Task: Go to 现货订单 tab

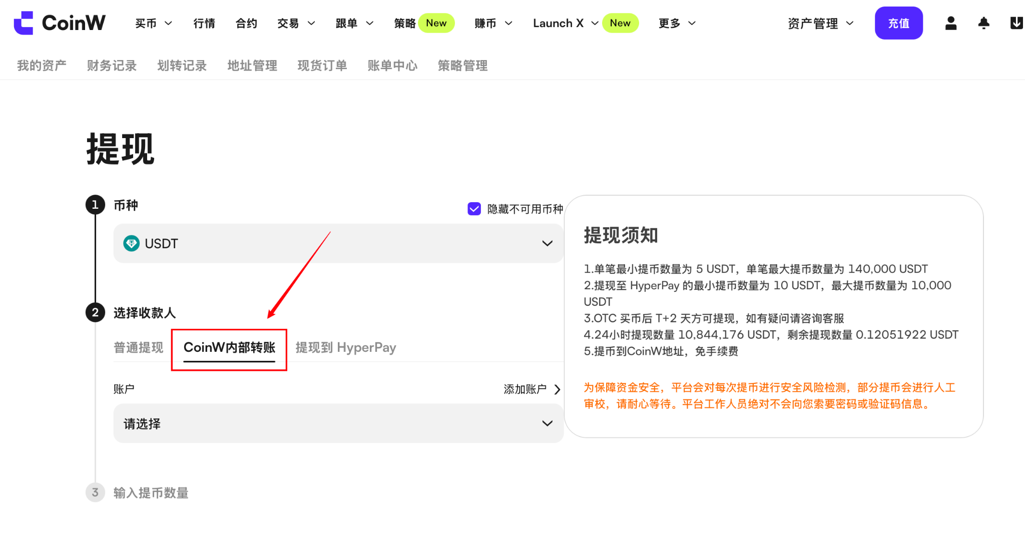Action: pyautogui.click(x=322, y=66)
